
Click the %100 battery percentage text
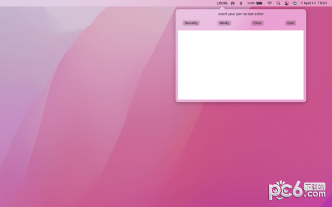(x=251, y=3)
